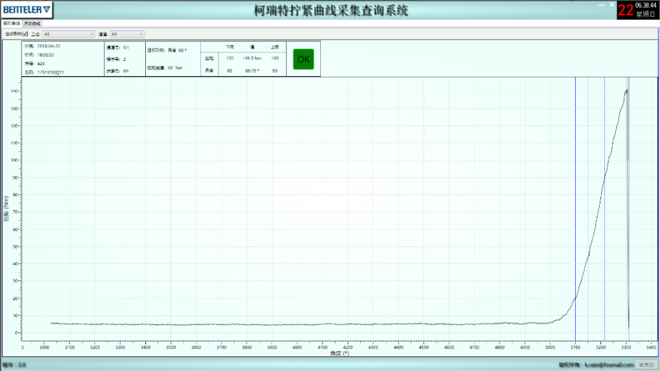Click the 5000 x-axis tick label
This screenshot has width=660, height=371.
click(x=550, y=348)
